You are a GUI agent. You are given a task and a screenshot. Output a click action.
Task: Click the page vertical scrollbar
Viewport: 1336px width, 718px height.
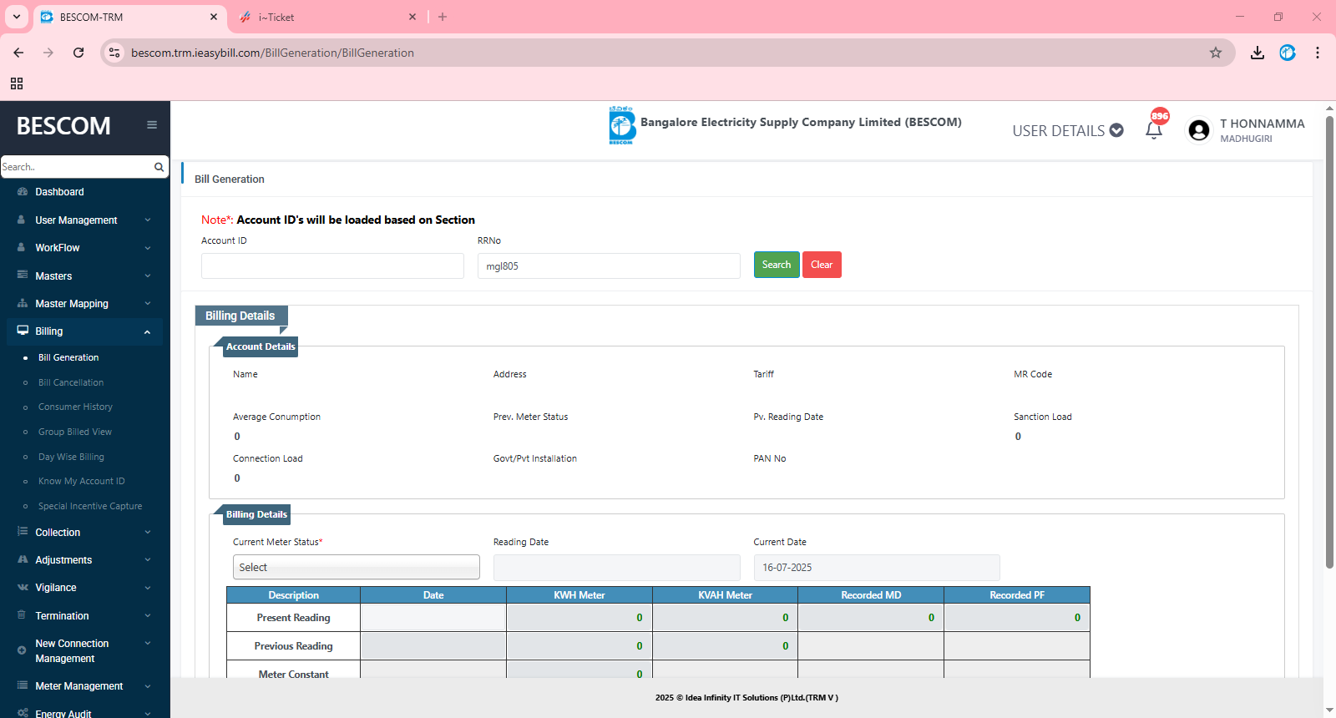[1329, 342]
